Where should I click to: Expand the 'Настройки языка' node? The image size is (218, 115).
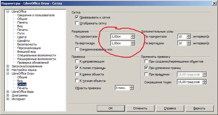8,70
